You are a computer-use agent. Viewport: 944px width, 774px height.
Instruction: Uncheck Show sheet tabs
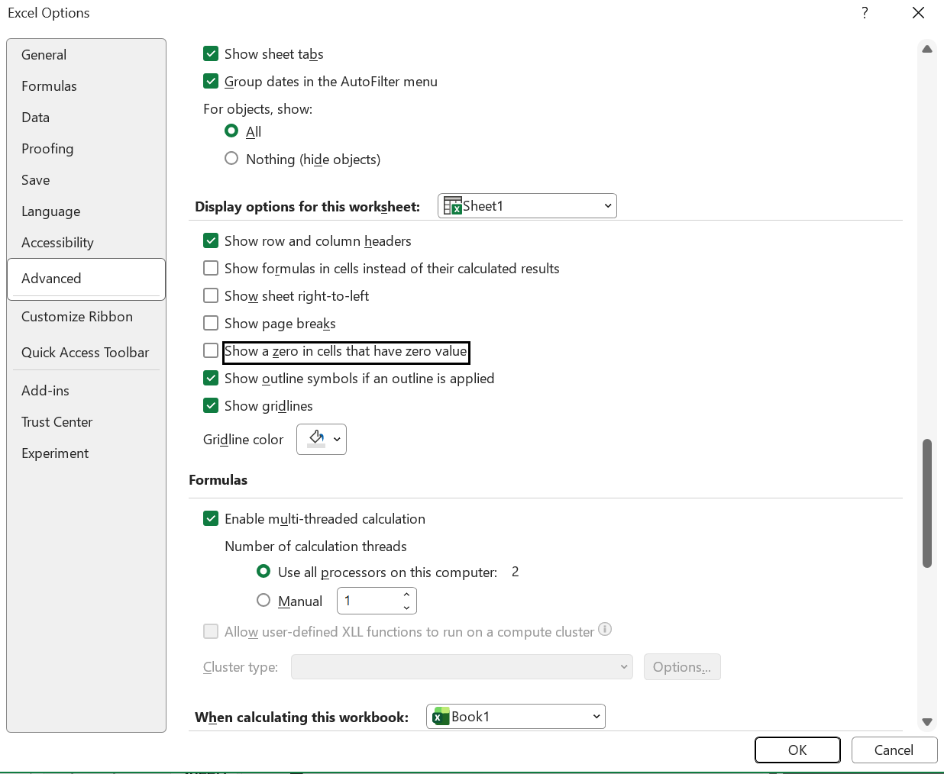[x=211, y=54]
